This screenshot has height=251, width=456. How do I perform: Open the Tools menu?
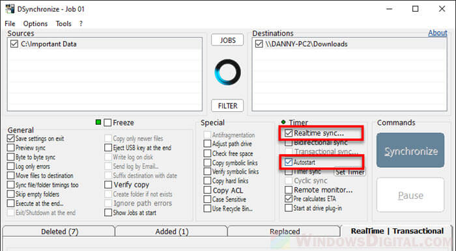[63, 23]
